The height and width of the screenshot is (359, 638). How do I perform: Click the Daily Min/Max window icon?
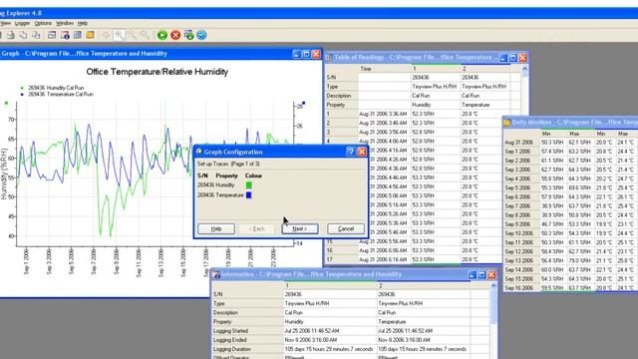[507, 122]
